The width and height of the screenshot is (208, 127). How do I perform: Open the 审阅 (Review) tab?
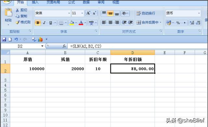[x=101, y=2]
